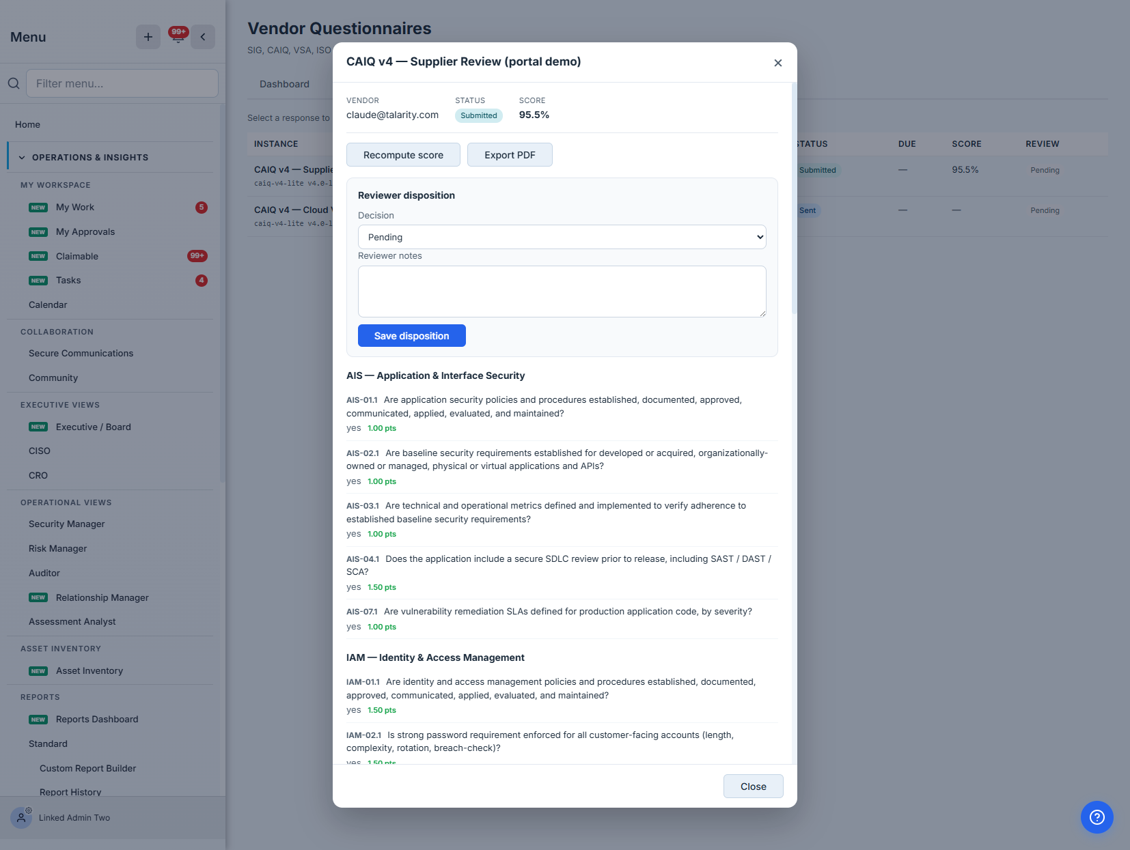Open the Executive / Board view
Screen dimensions: 1130x850
coord(94,427)
